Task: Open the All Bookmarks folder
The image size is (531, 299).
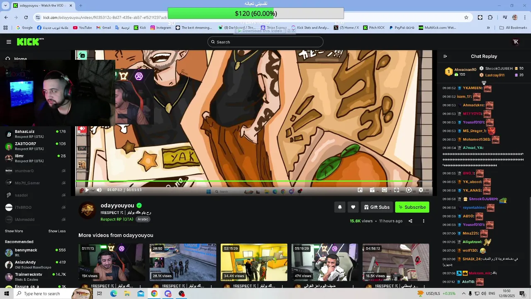Action: [513, 28]
